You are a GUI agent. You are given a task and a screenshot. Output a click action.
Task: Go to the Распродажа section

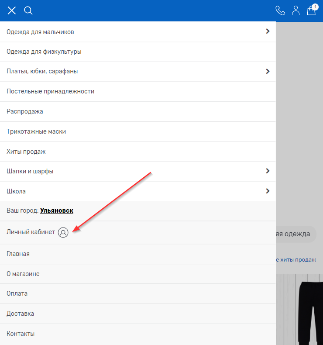tap(25, 111)
